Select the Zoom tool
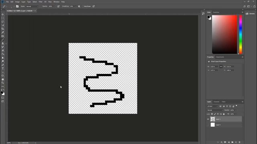The width and height of the screenshot is (257, 144). coord(3,83)
